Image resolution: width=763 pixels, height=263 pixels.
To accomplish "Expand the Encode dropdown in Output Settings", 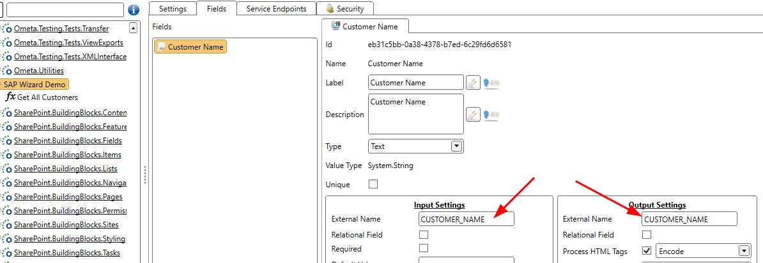I will (x=743, y=251).
